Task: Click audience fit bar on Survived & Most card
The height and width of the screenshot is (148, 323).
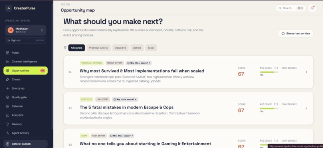Action: [x=269, y=72]
